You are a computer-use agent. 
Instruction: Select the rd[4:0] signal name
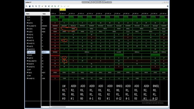point(30,73)
